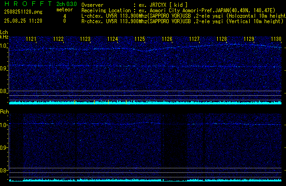
Task: Click the 1129 time marker
Action: 249,39
